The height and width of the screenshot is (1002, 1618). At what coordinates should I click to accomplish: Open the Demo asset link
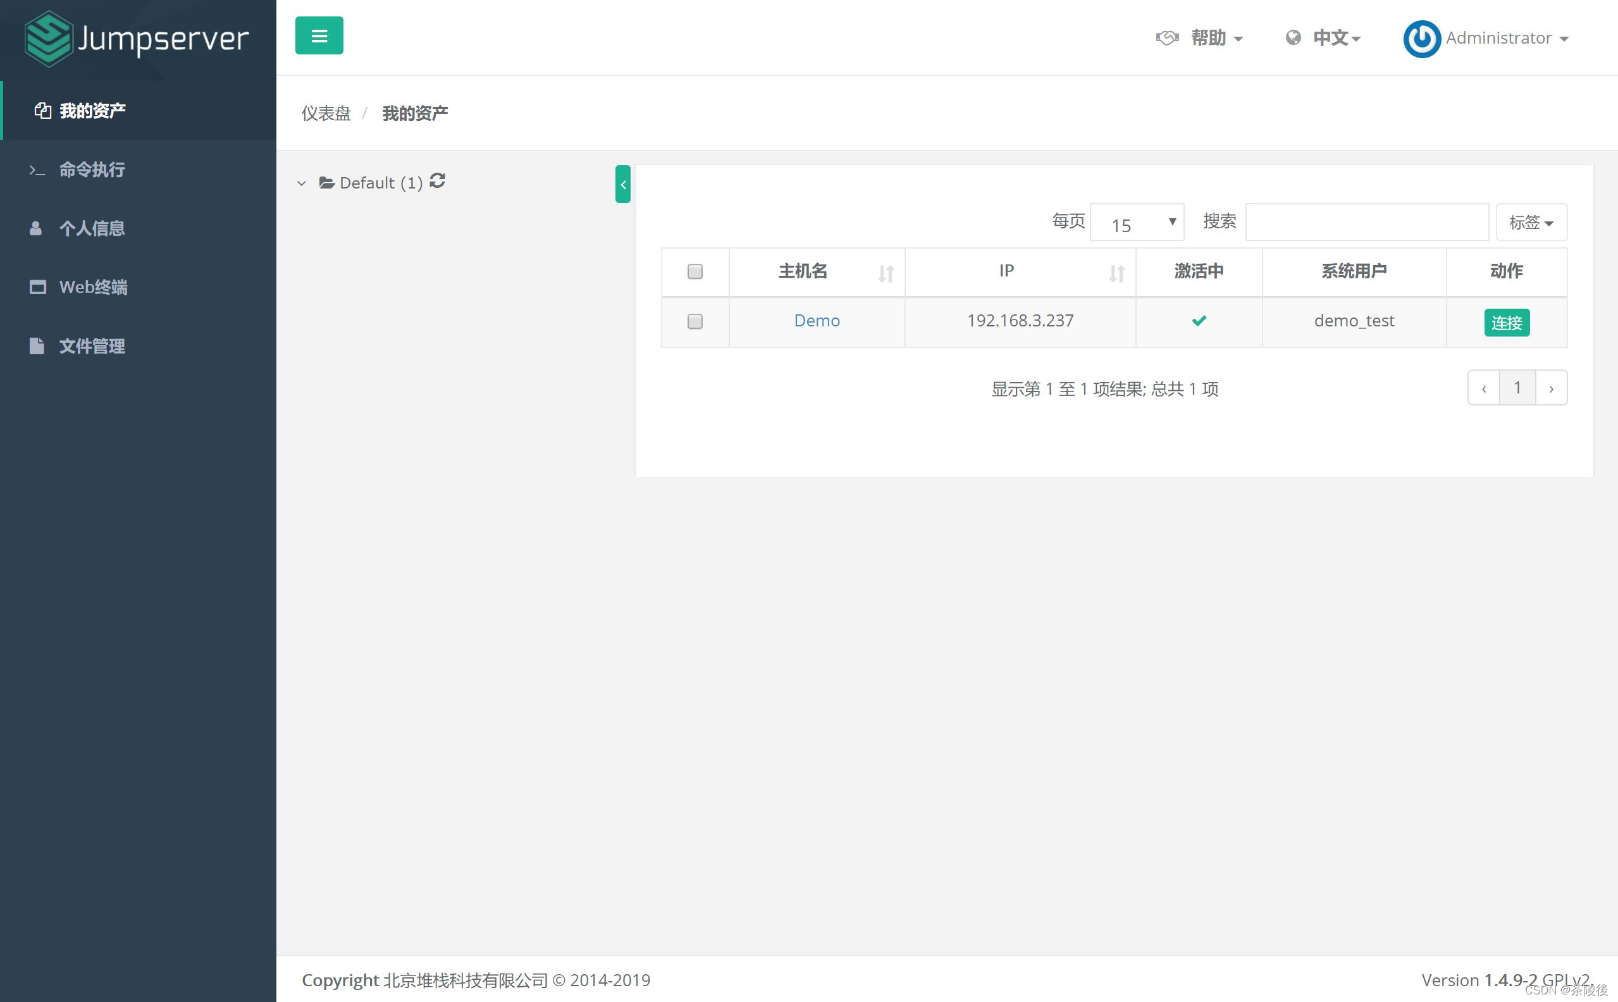coord(817,320)
